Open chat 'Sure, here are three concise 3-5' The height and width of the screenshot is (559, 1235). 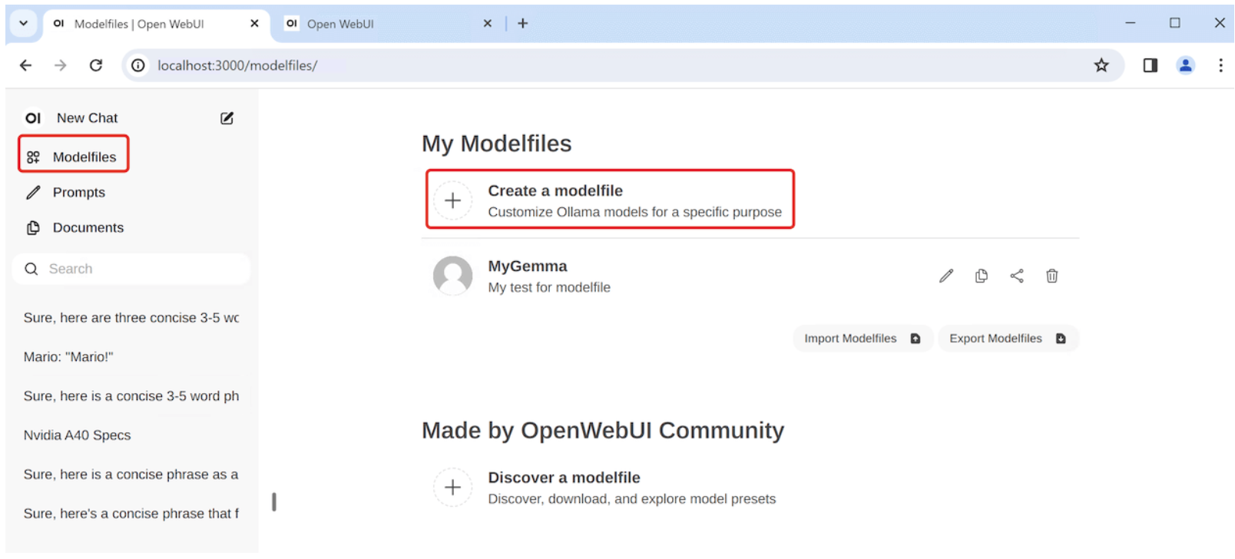[131, 318]
